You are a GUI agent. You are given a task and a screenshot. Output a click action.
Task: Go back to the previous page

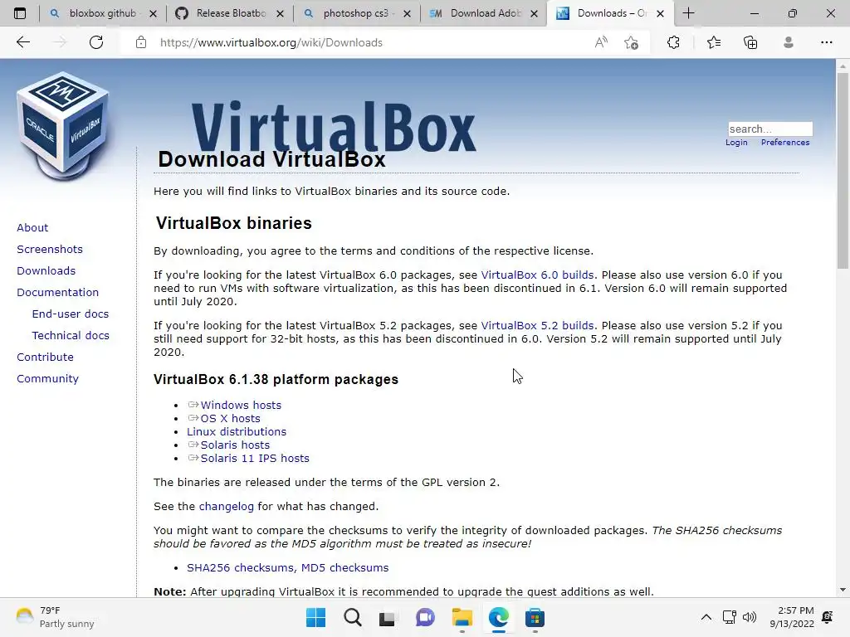point(22,42)
